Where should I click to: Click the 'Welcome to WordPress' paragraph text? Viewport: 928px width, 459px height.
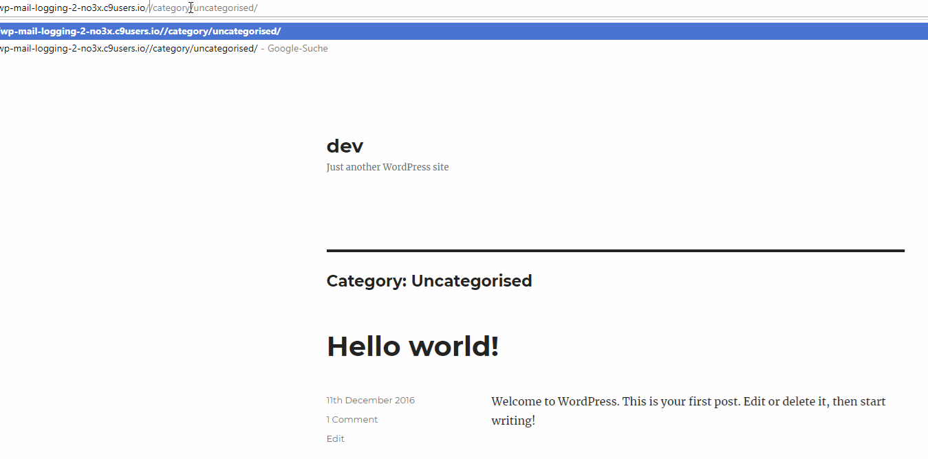[689, 411]
